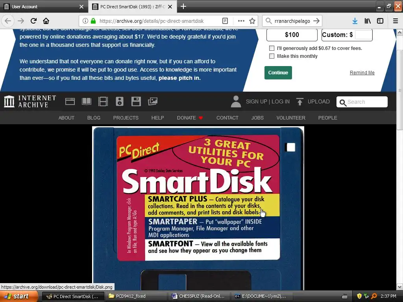This screenshot has width=403, height=302.
Task: Open the Audio speaker icon
Action: (x=120, y=101)
